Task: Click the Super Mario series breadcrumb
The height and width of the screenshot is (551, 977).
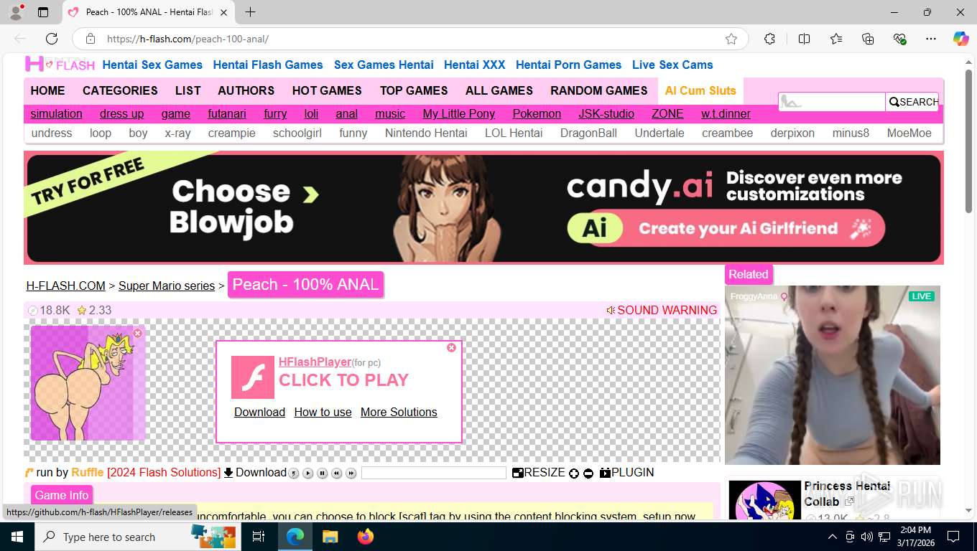Action: coord(167,286)
